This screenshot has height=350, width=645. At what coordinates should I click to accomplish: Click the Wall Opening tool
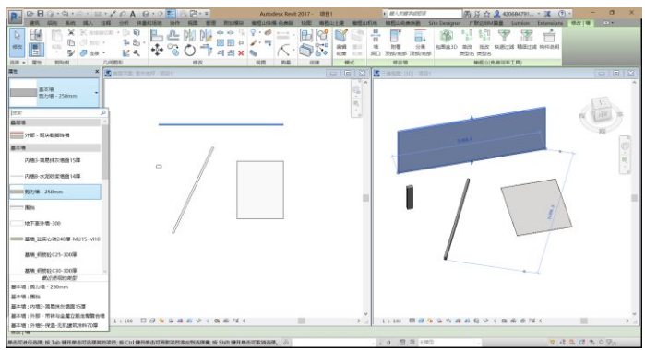point(376,42)
